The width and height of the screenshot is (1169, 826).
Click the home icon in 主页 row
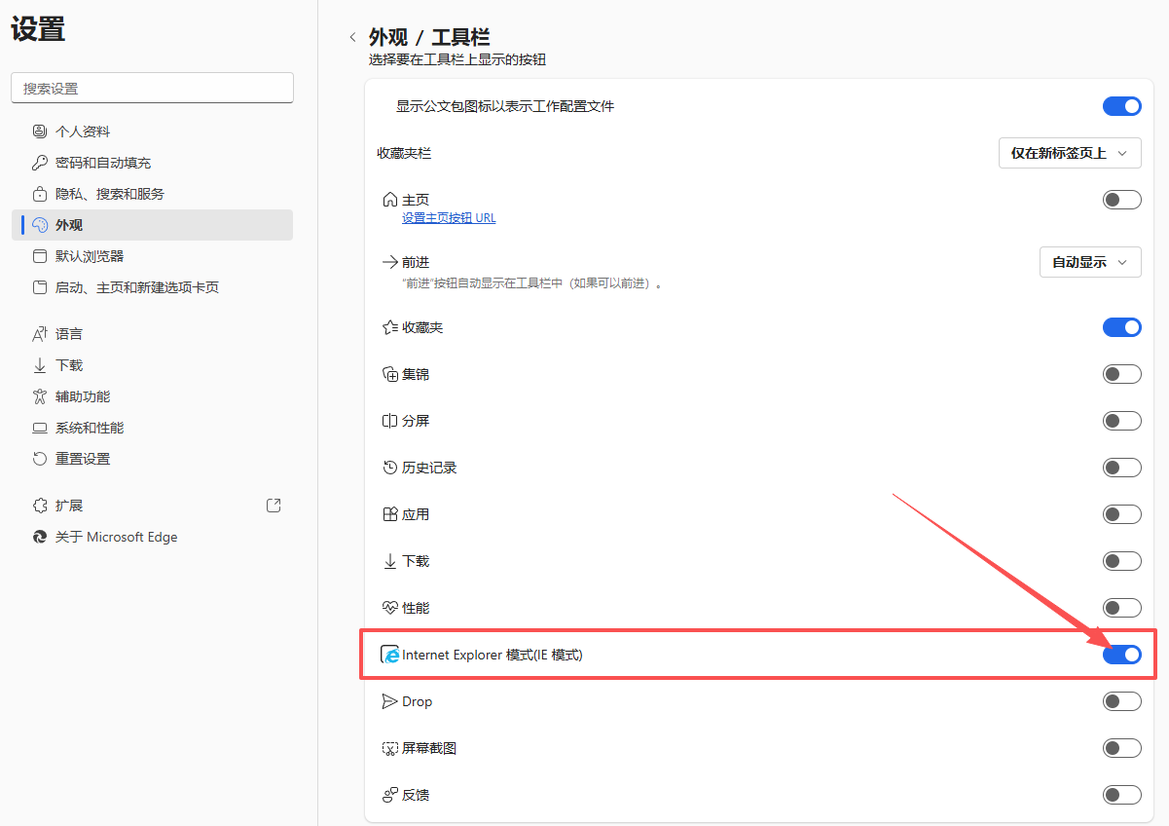tap(390, 200)
